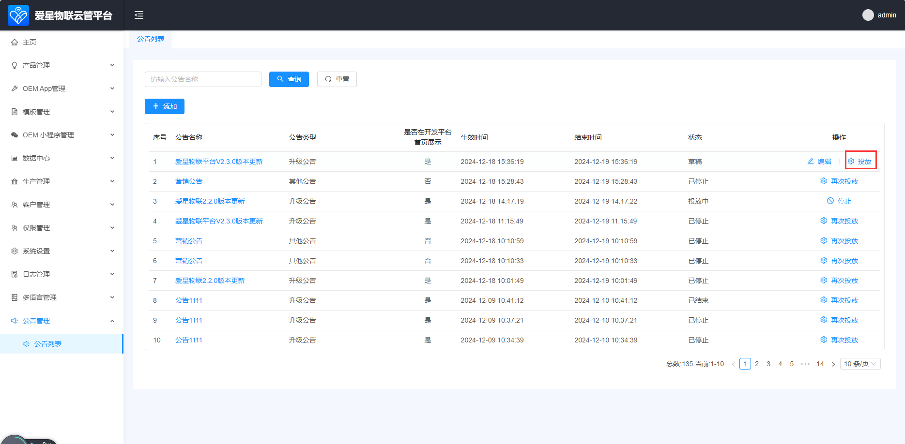Open the 多语言管理 menu item
This screenshot has height=444, width=905.
[x=61, y=297]
